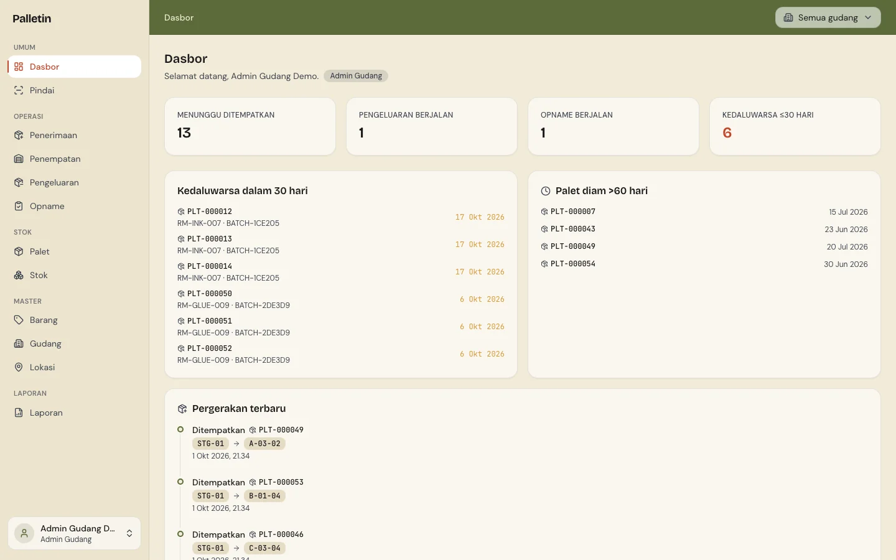The height and width of the screenshot is (560, 896).
Task: Click the Laporan report icon
Action: coord(19,413)
